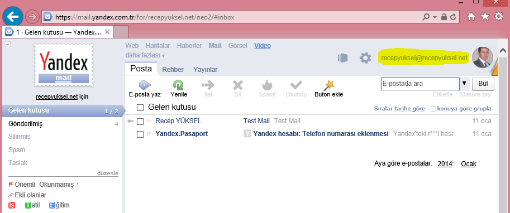Switch to the Posta tab
This screenshot has height=213, width=510.
pyautogui.click(x=141, y=69)
